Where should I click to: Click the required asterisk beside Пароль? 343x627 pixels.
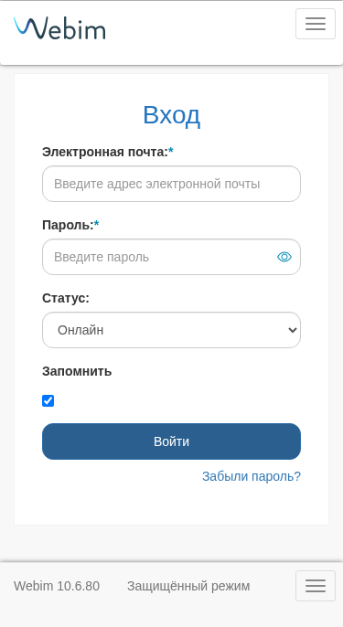tap(96, 224)
